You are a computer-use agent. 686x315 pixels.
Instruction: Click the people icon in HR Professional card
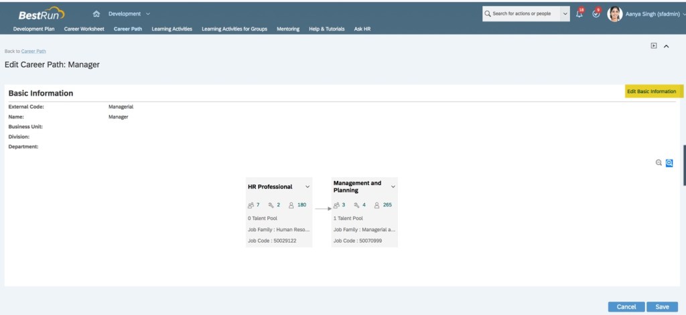pyautogui.click(x=251, y=205)
